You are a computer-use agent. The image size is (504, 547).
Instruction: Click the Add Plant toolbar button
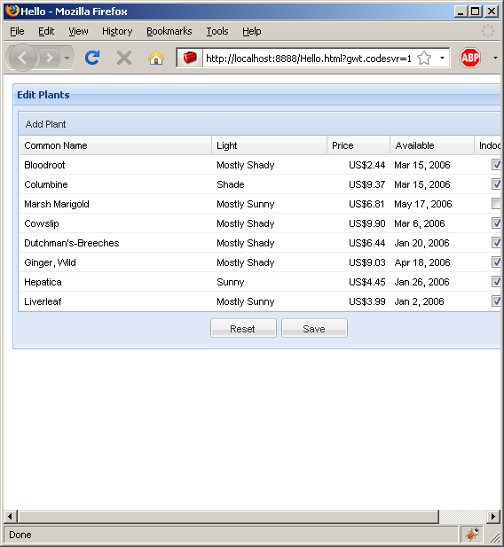pyautogui.click(x=45, y=124)
